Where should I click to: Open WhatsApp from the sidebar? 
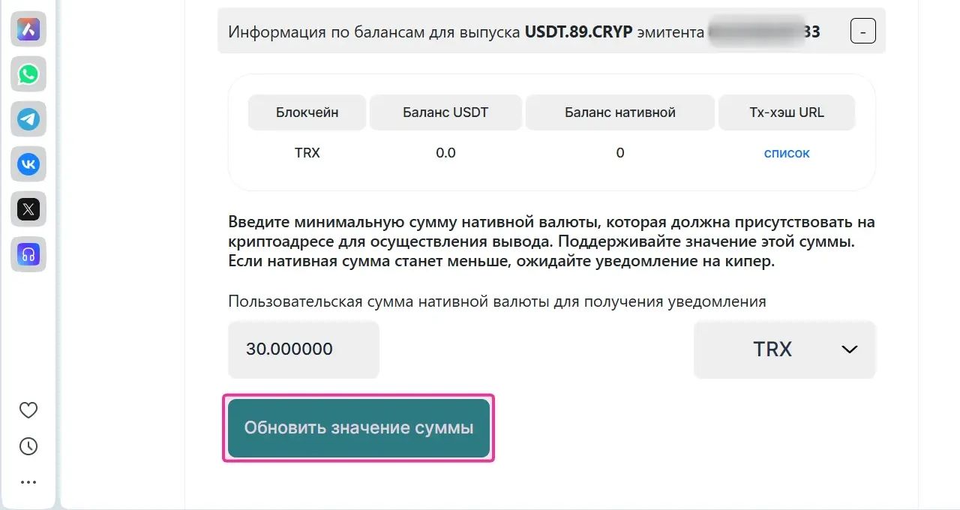pos(28,74)
